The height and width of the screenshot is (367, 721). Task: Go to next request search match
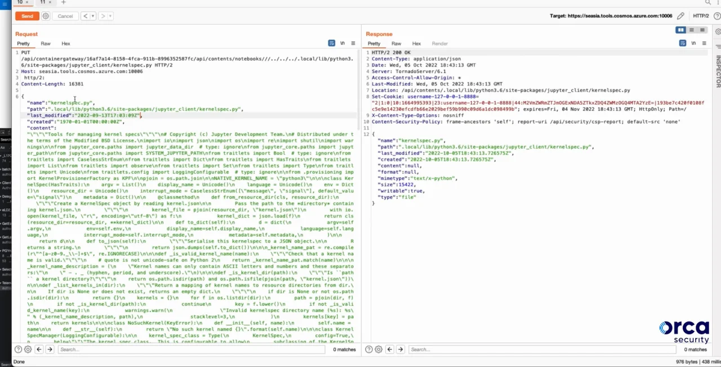coord(50,350)
